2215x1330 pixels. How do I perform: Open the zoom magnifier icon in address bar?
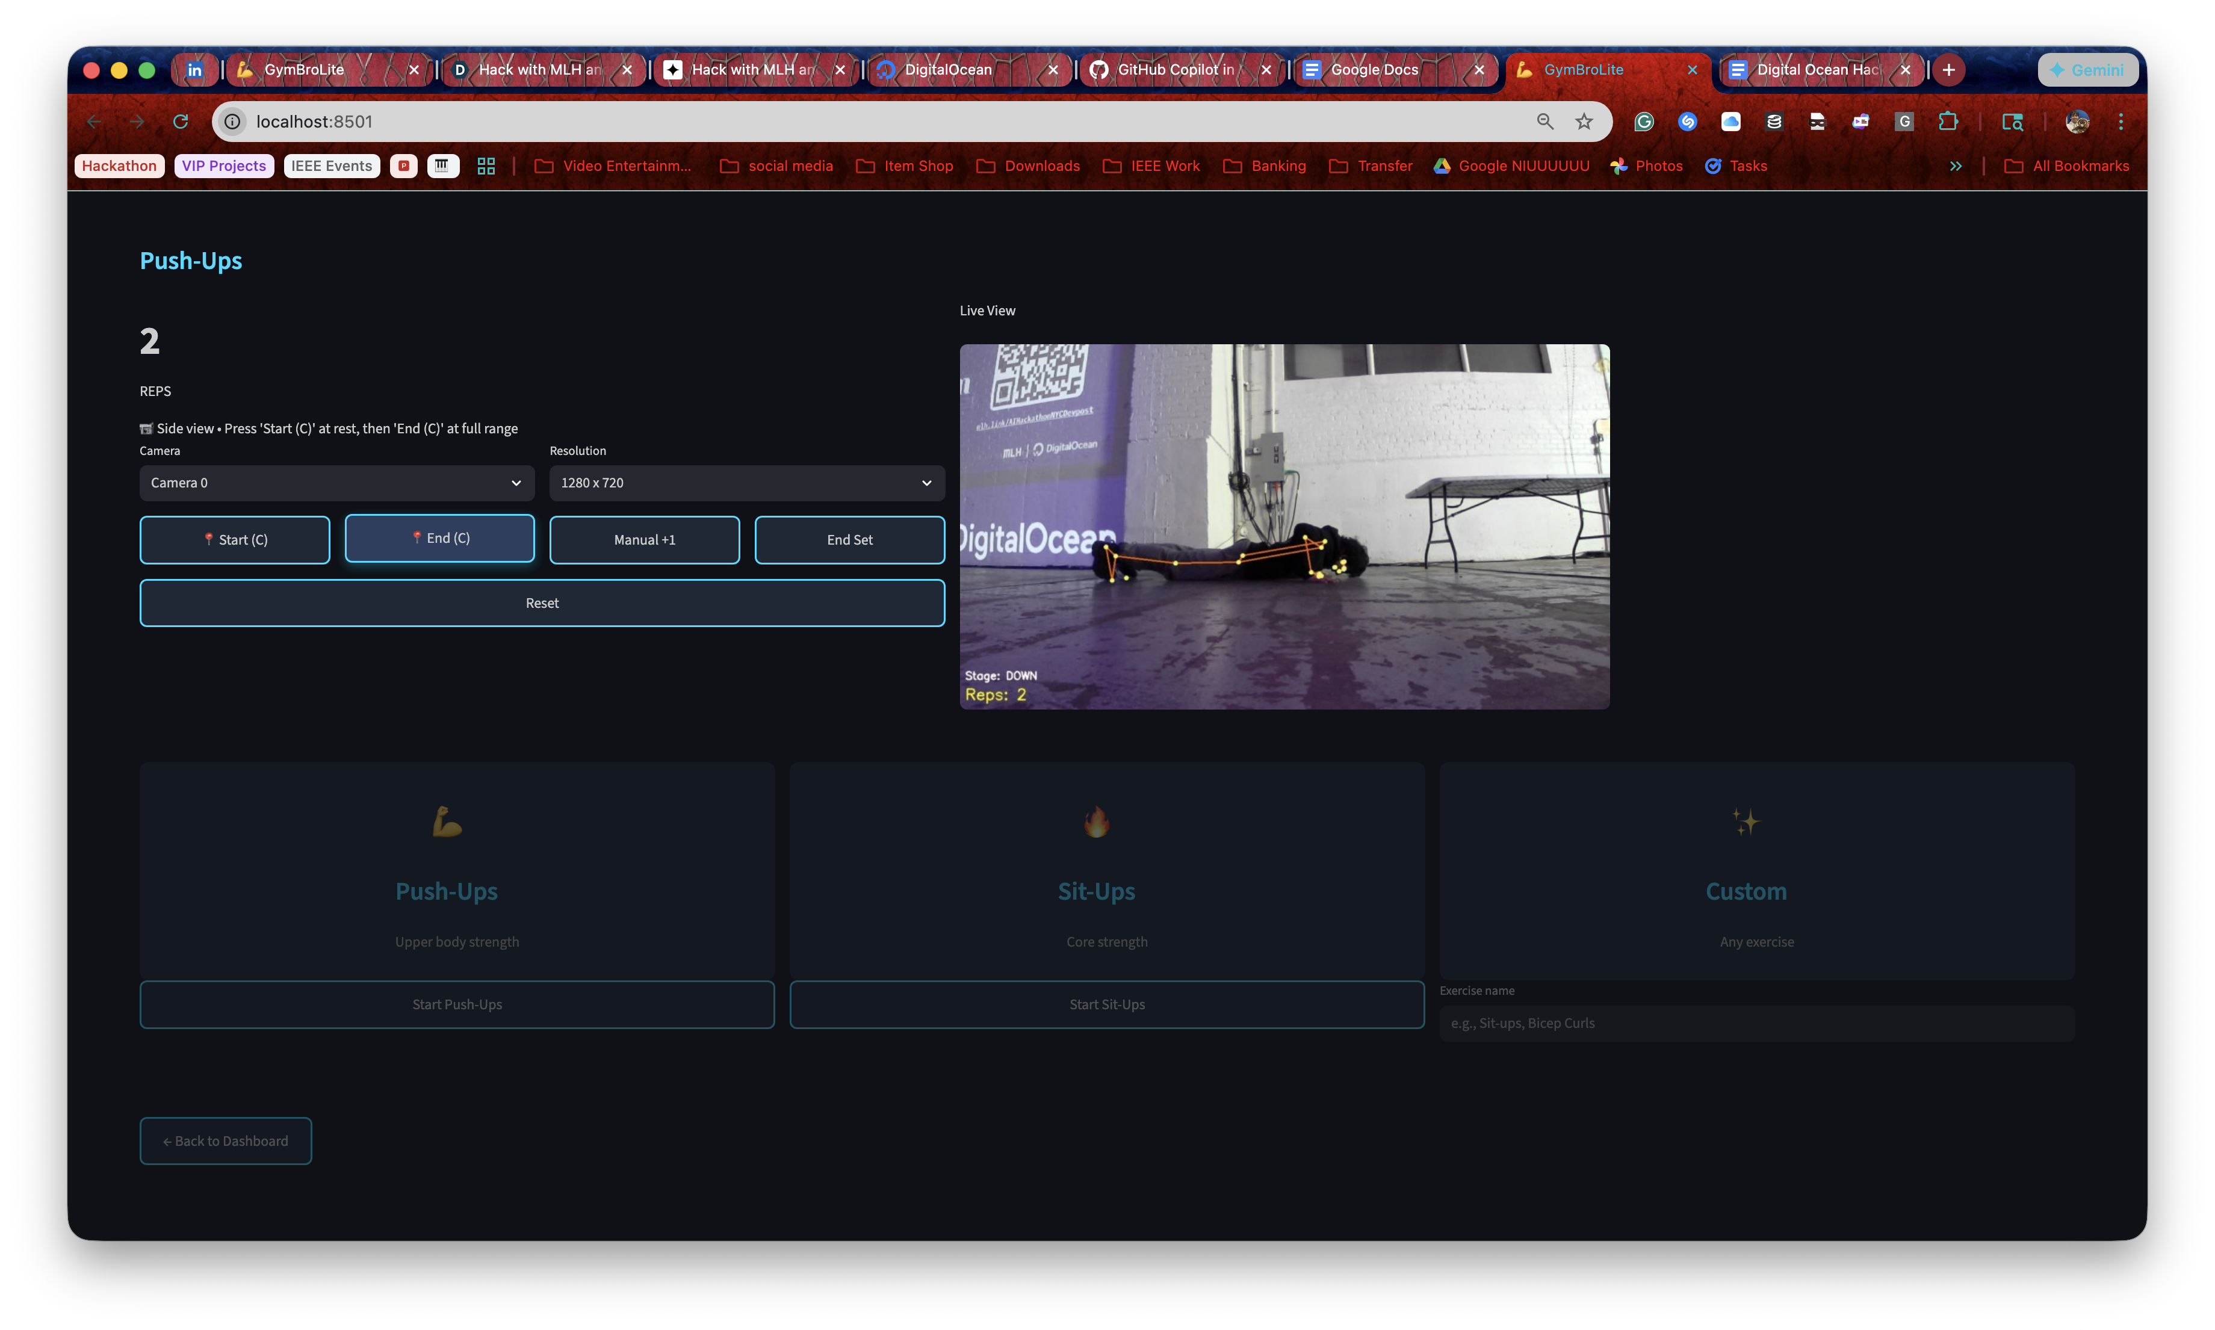(1544, 121)
